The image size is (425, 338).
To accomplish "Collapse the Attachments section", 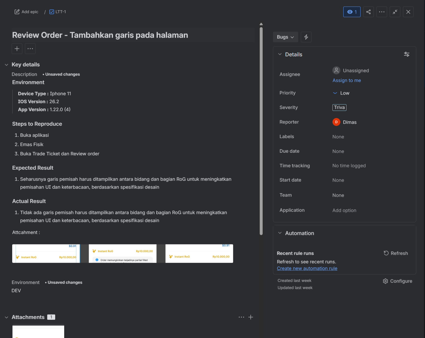I will (6, 317).
